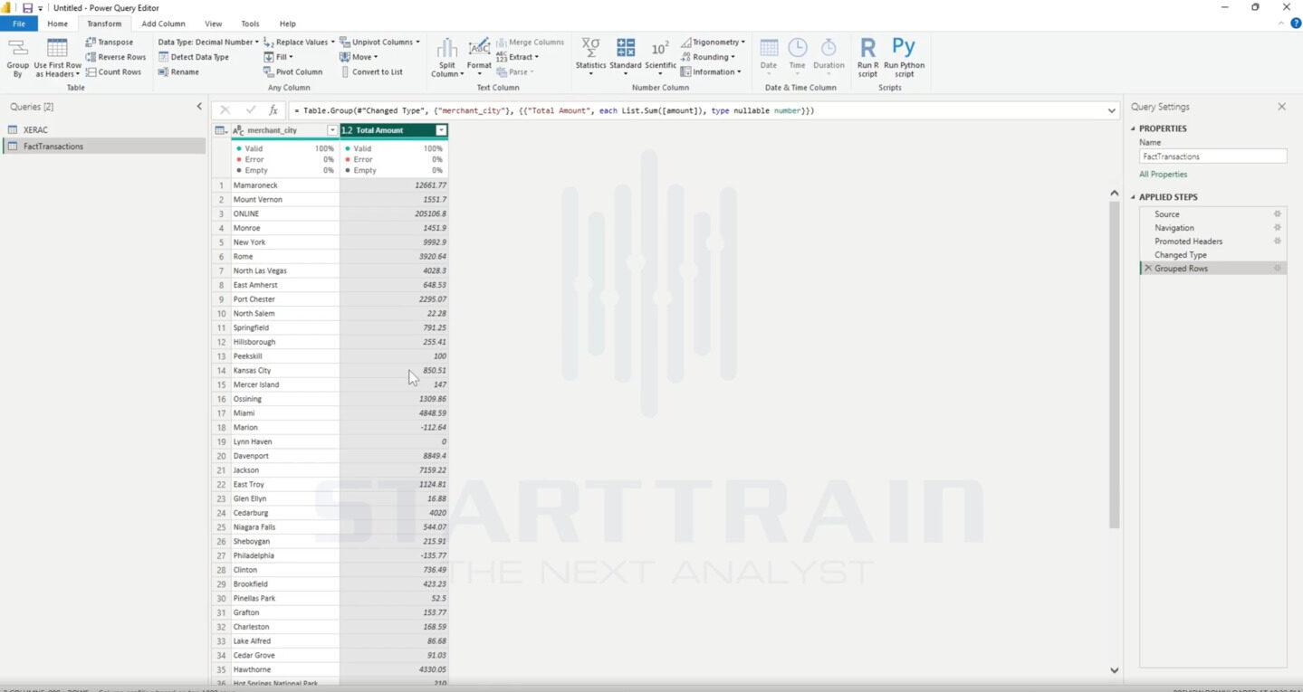This screenshot has height=692, width=1303.
Task: Open the Scientific operations
Action: point(660,56)
